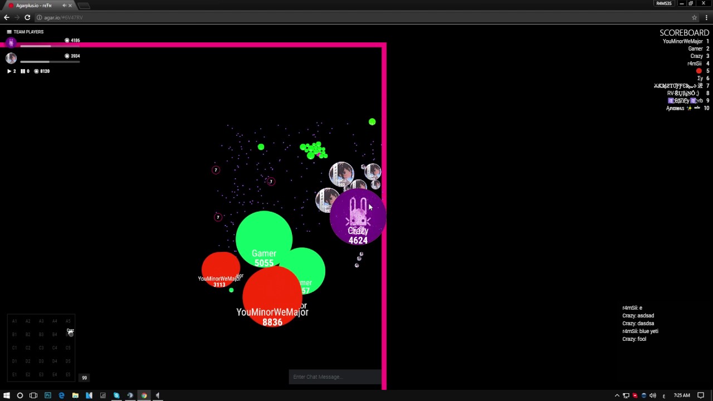Click the red dot at scoreboard rank 5
The image size is (713, 401).
699,71
